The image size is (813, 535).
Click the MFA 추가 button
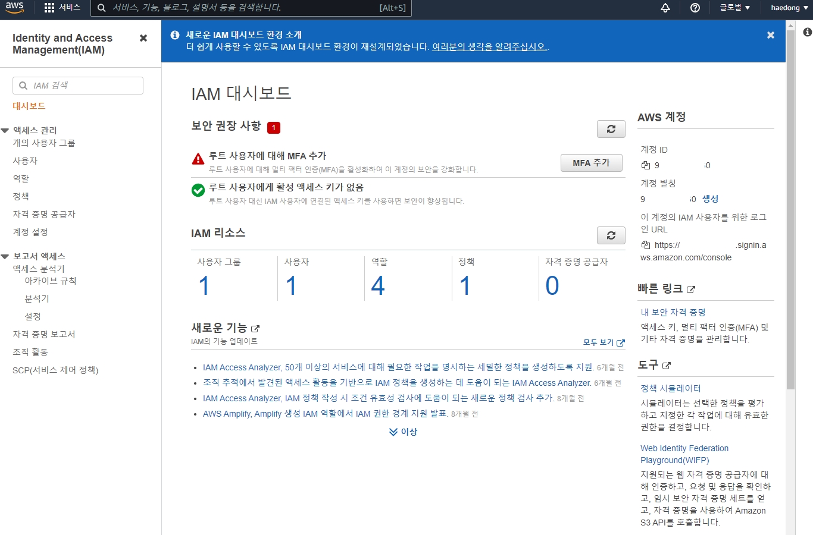click(x=592, y=163)
